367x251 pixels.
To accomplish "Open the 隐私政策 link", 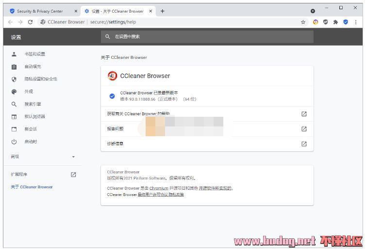I will (x=176, y=195).
